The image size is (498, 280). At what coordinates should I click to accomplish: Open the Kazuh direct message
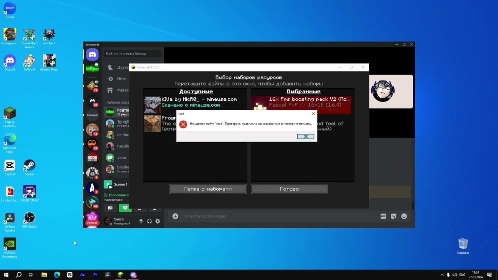pyautogui.click(x=117, y=146)
